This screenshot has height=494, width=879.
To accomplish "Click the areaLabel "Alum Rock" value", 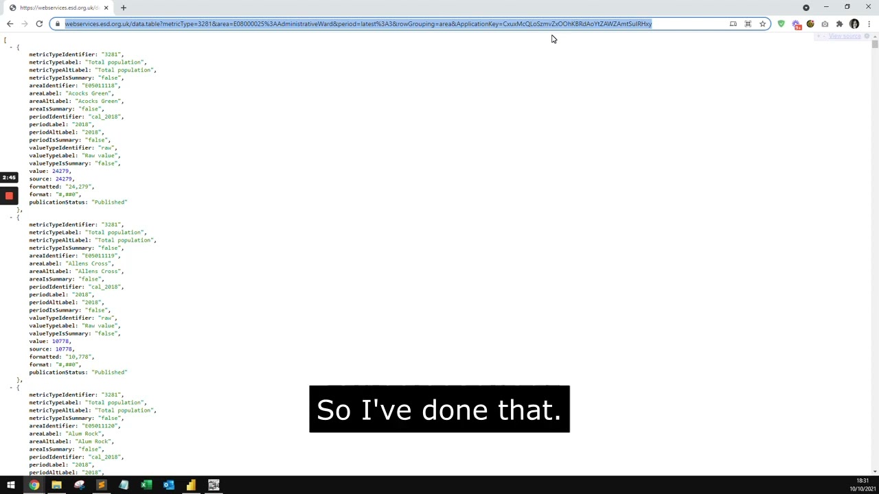I will [x=83, y=434].
